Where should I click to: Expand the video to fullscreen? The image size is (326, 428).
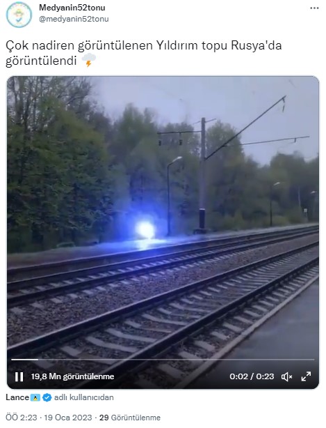click(x=306, y=376)
